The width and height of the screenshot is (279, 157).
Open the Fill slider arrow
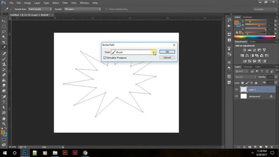tap(276, 83)
